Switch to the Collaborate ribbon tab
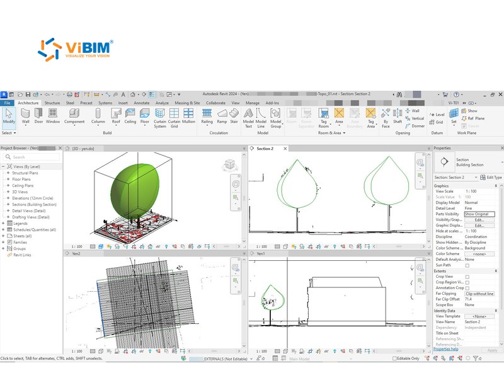The width and height of the screenshot is (504, 378). tap(215, 103)
